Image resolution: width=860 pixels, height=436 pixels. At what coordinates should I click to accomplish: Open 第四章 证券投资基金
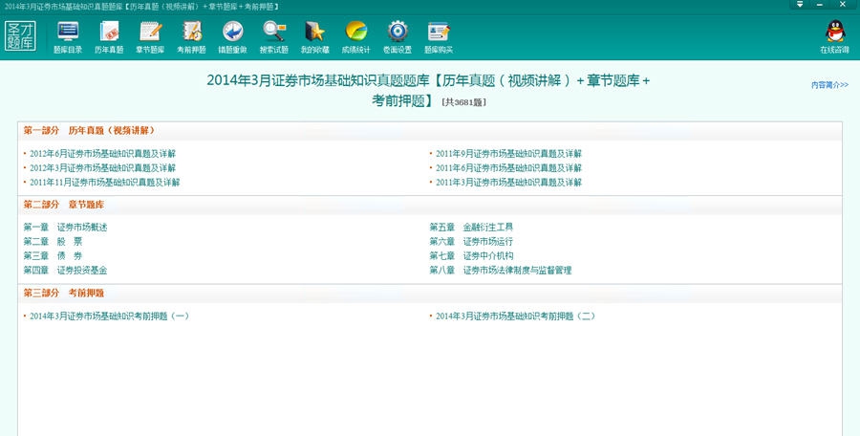[65, 271]
